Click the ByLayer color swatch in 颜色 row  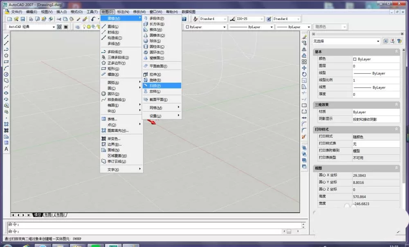[x=355, y=59]
